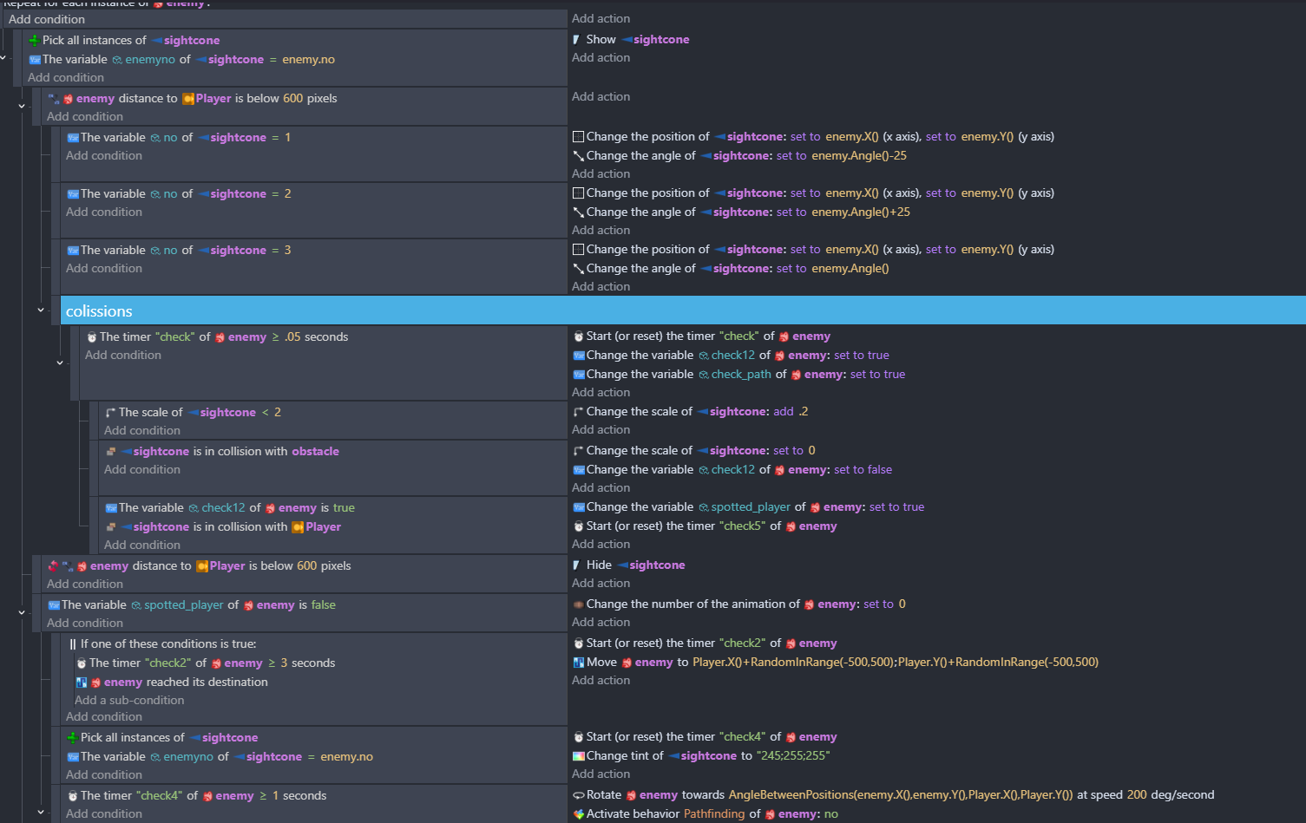Click collision icon for sightcone with obstacle

pyautogui.click(x=110, y=452)
